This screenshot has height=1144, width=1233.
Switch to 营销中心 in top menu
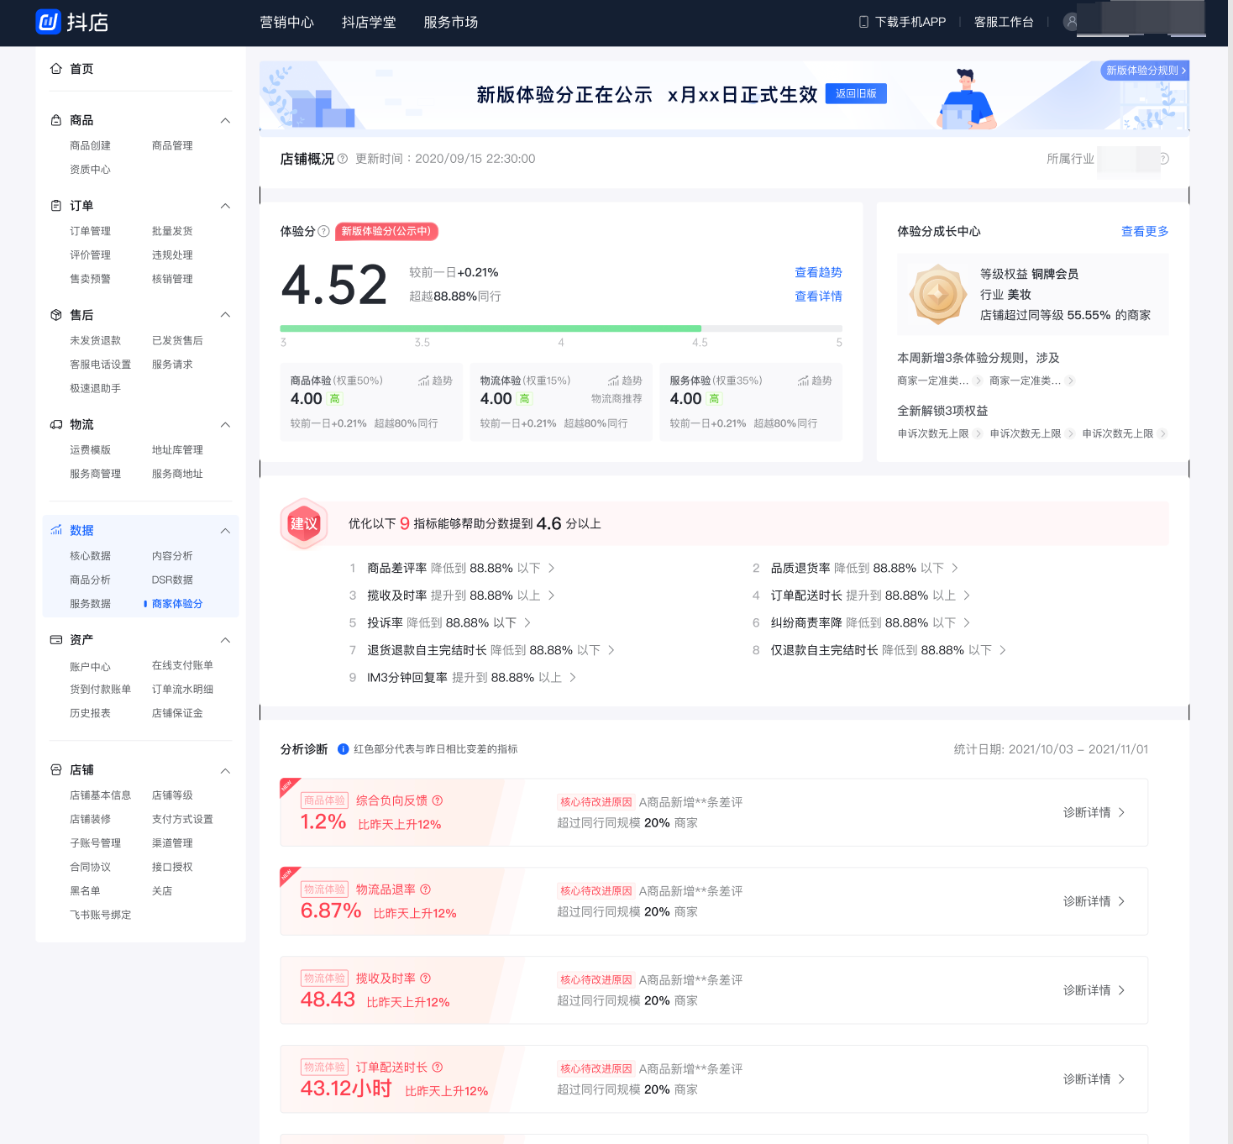click(x=287, y=23)
